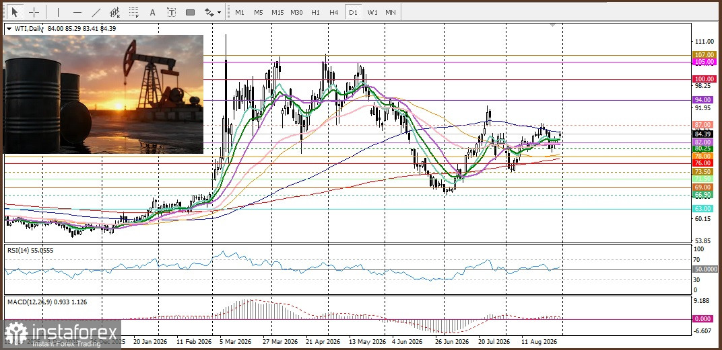Select the D1 daily timeframe
This screenshot has height=350, width=722.
pyautogui.click(x=353, y=12)
